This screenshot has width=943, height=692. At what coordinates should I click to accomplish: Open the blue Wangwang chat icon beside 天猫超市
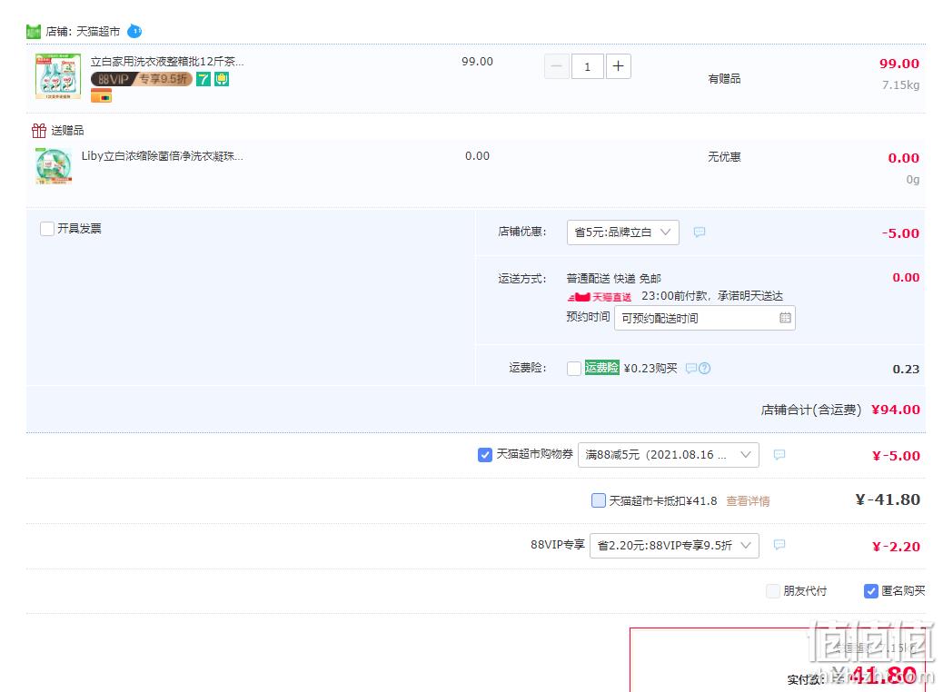coord(134,31)
